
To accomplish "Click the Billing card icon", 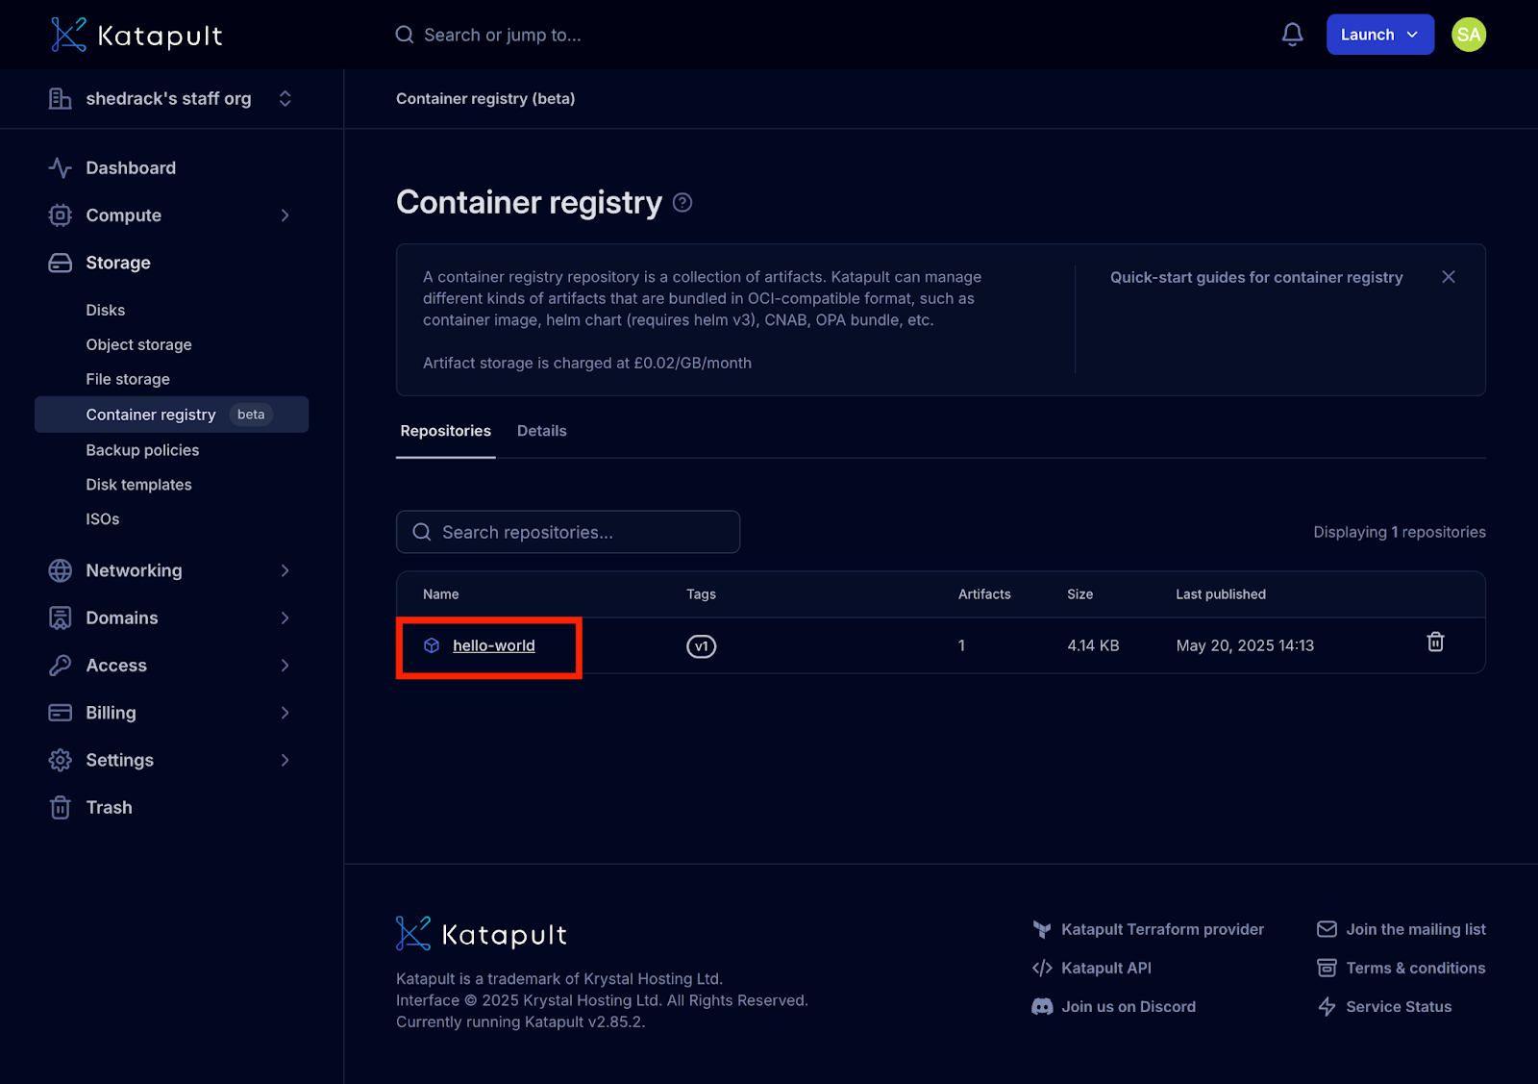I will point(60,713).
